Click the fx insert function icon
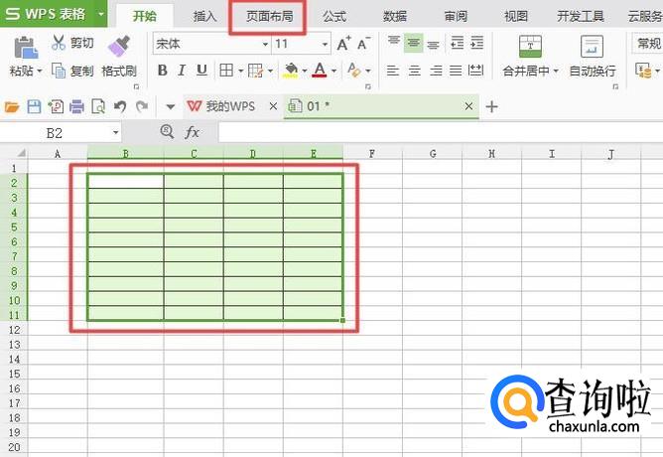 [193, 131]
